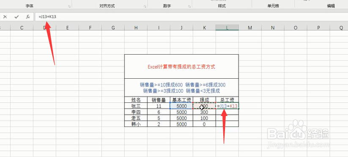Select column H header

point(136,28)
